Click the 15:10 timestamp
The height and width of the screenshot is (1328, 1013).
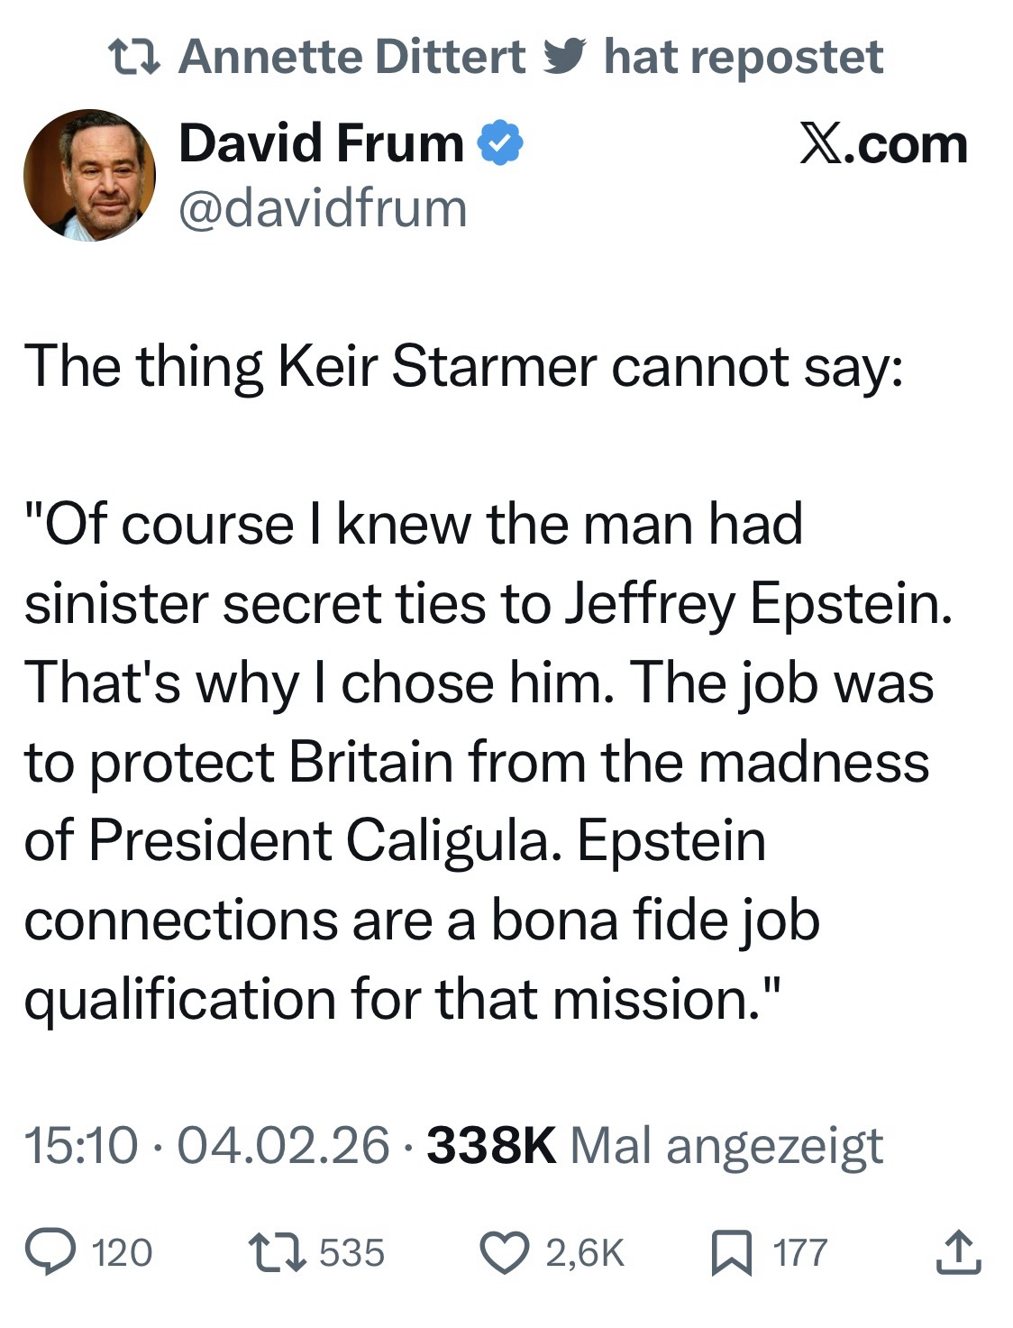pos(81,1146)
